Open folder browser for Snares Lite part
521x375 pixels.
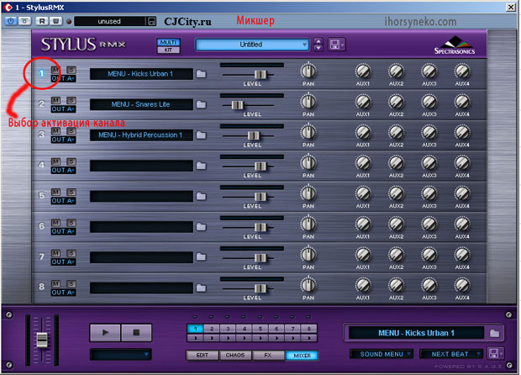(201, 104)
